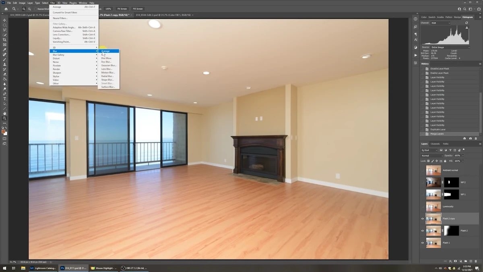
Task: Toggle visibility of the Flash 1 layer
Action: coord(422,242)
